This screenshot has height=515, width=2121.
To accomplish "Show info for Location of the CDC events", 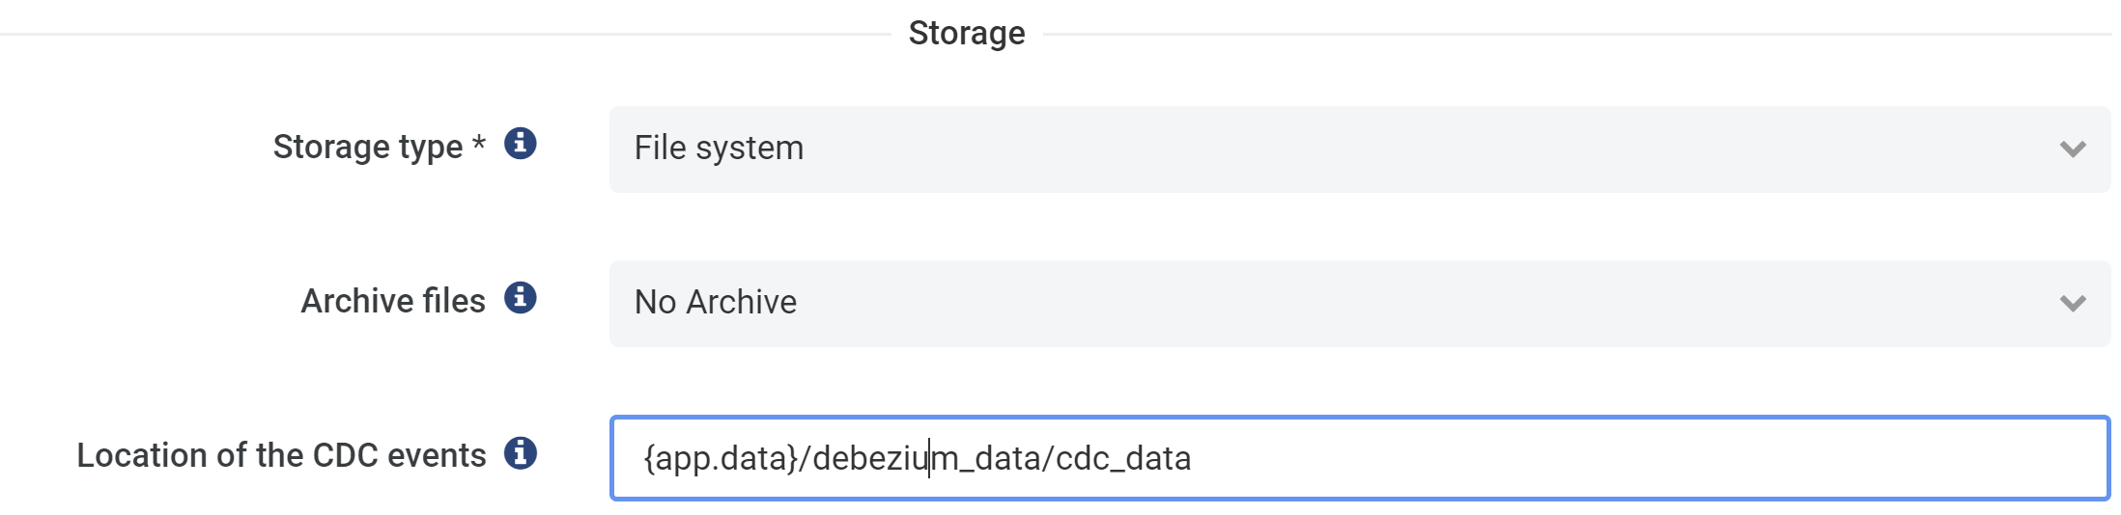I will (x=520, y=452).
